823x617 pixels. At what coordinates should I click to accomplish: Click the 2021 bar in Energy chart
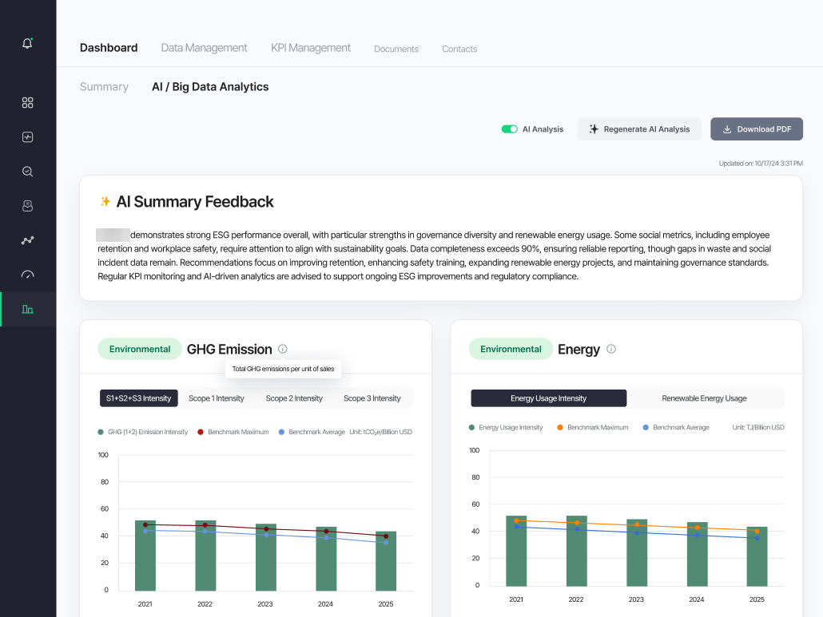coord(516,551)
